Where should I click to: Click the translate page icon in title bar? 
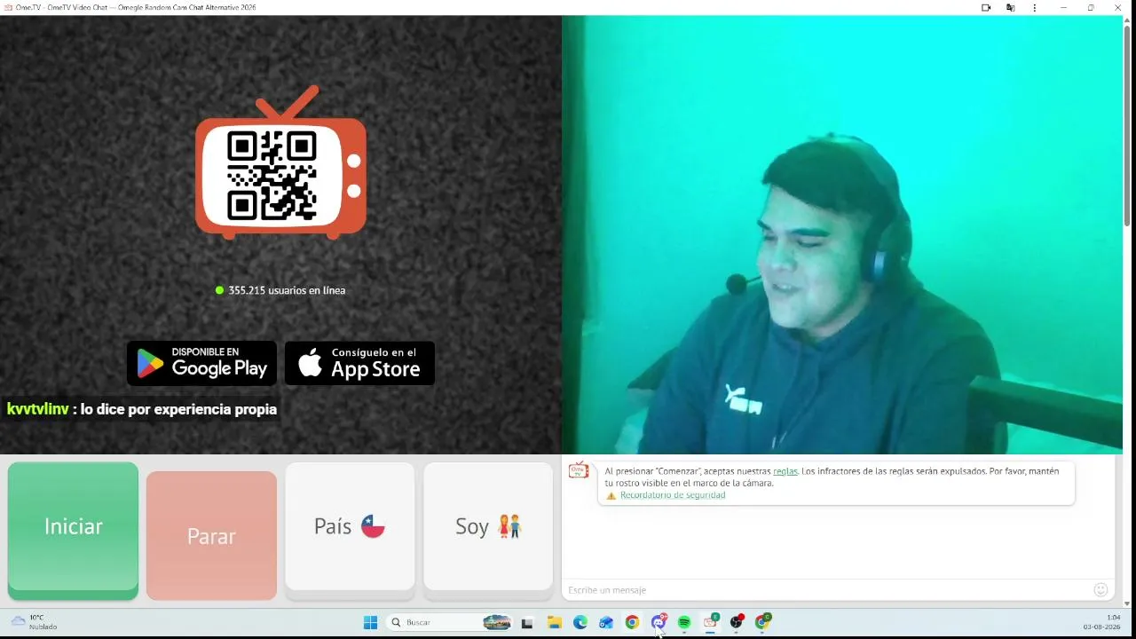1010,8
